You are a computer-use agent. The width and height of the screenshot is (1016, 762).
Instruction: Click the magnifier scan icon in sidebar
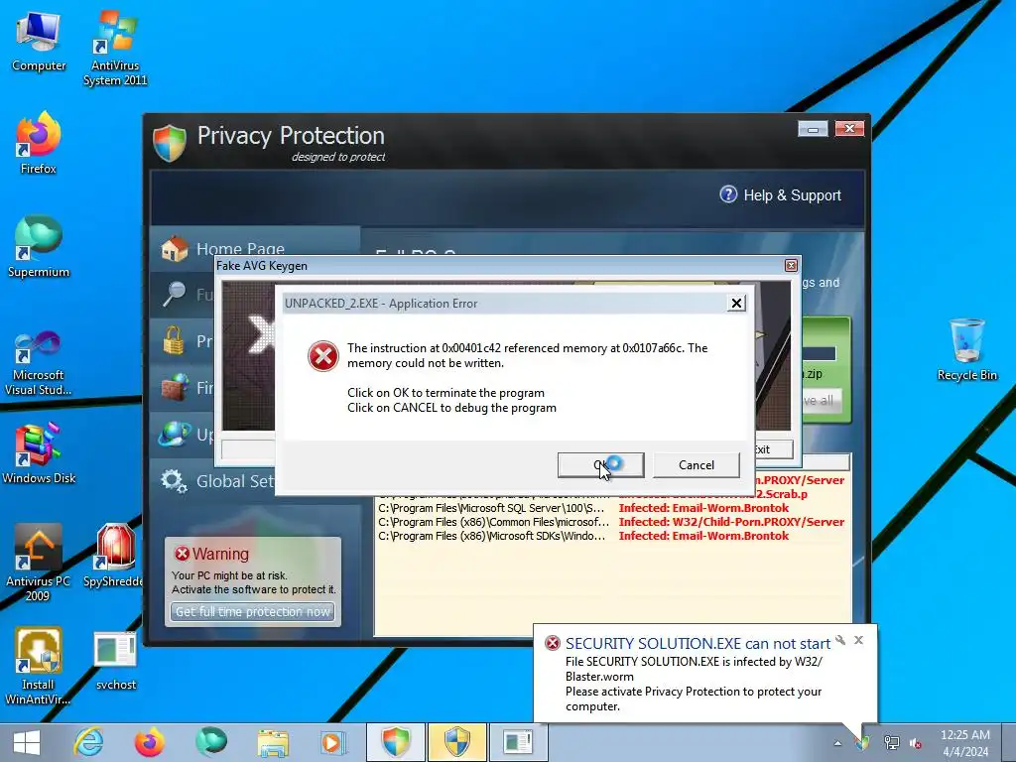tap(174, 294)
